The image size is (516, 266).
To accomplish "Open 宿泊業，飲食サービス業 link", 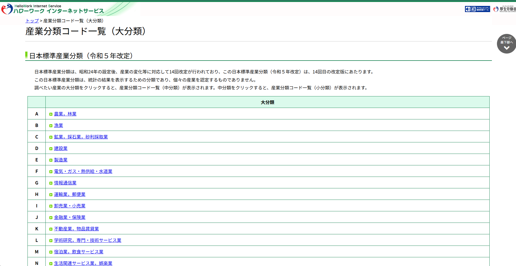I will [x=79, y=252].
